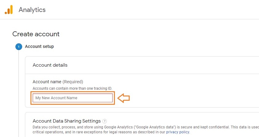Click the orange arrow pointing at the field
Viewport: 259px width, 137px height.
[x=124, y=98]
